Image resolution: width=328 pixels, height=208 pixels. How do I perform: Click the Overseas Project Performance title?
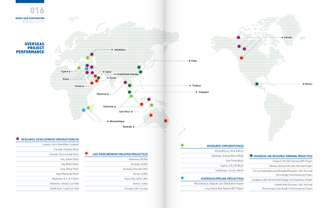point(30,48)
